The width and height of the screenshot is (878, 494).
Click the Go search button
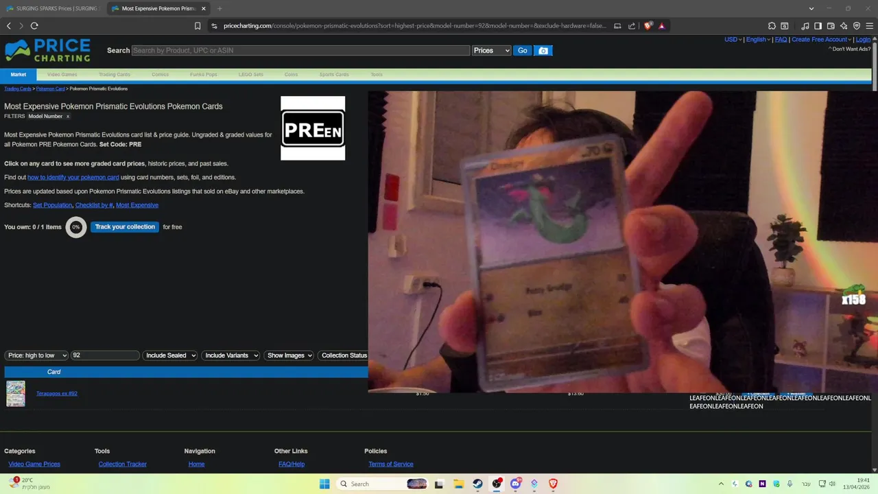523,51
